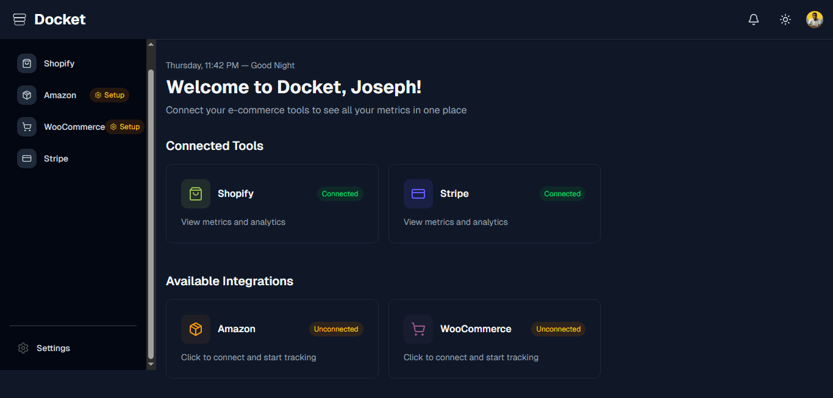
Task: Open the settings gear icon
Action: 23,348
